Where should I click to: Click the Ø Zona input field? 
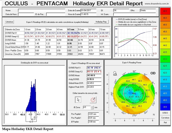(87, 107)
